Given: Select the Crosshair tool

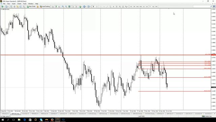Looking at the screenshot, I should (97, 6).
